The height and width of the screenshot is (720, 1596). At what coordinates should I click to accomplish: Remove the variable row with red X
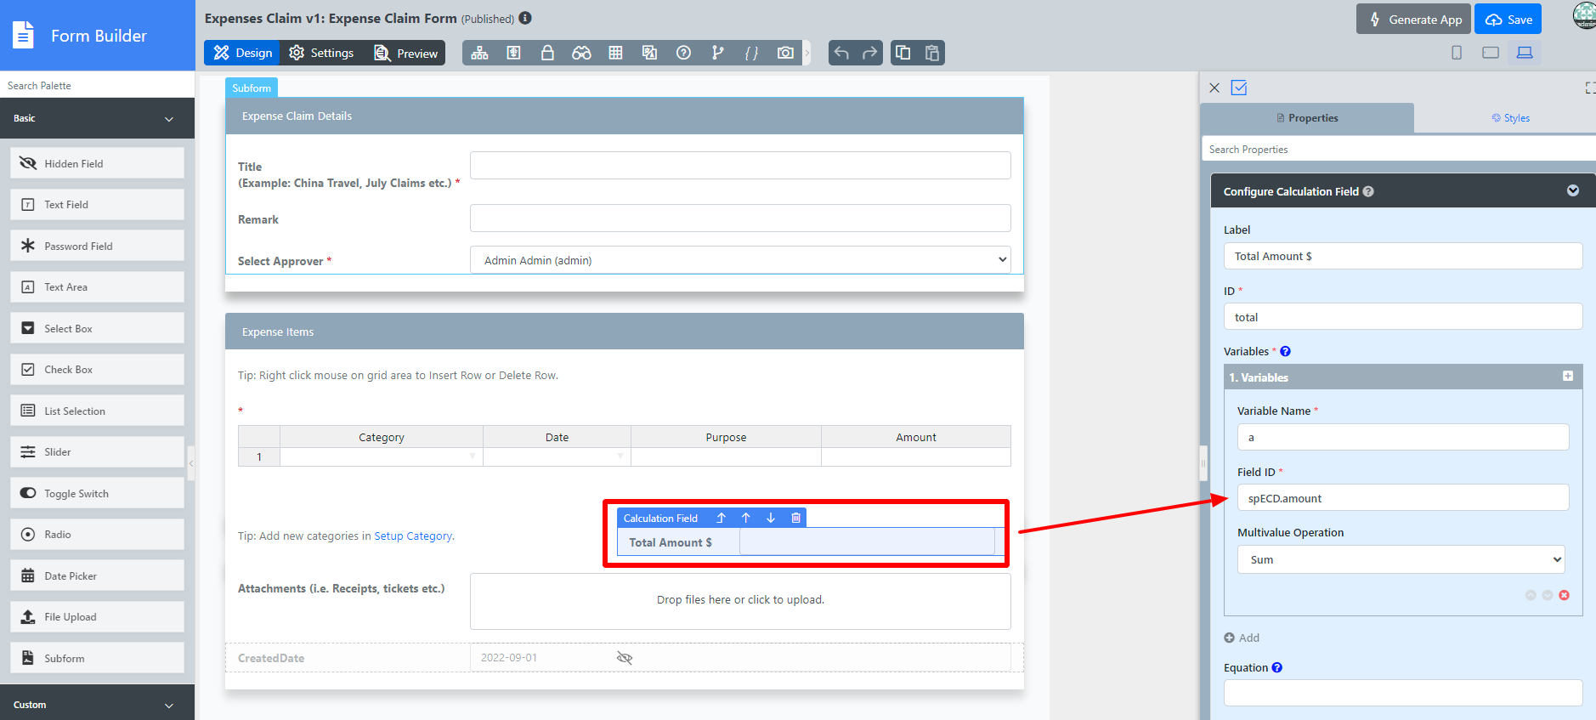[1564, 595]
